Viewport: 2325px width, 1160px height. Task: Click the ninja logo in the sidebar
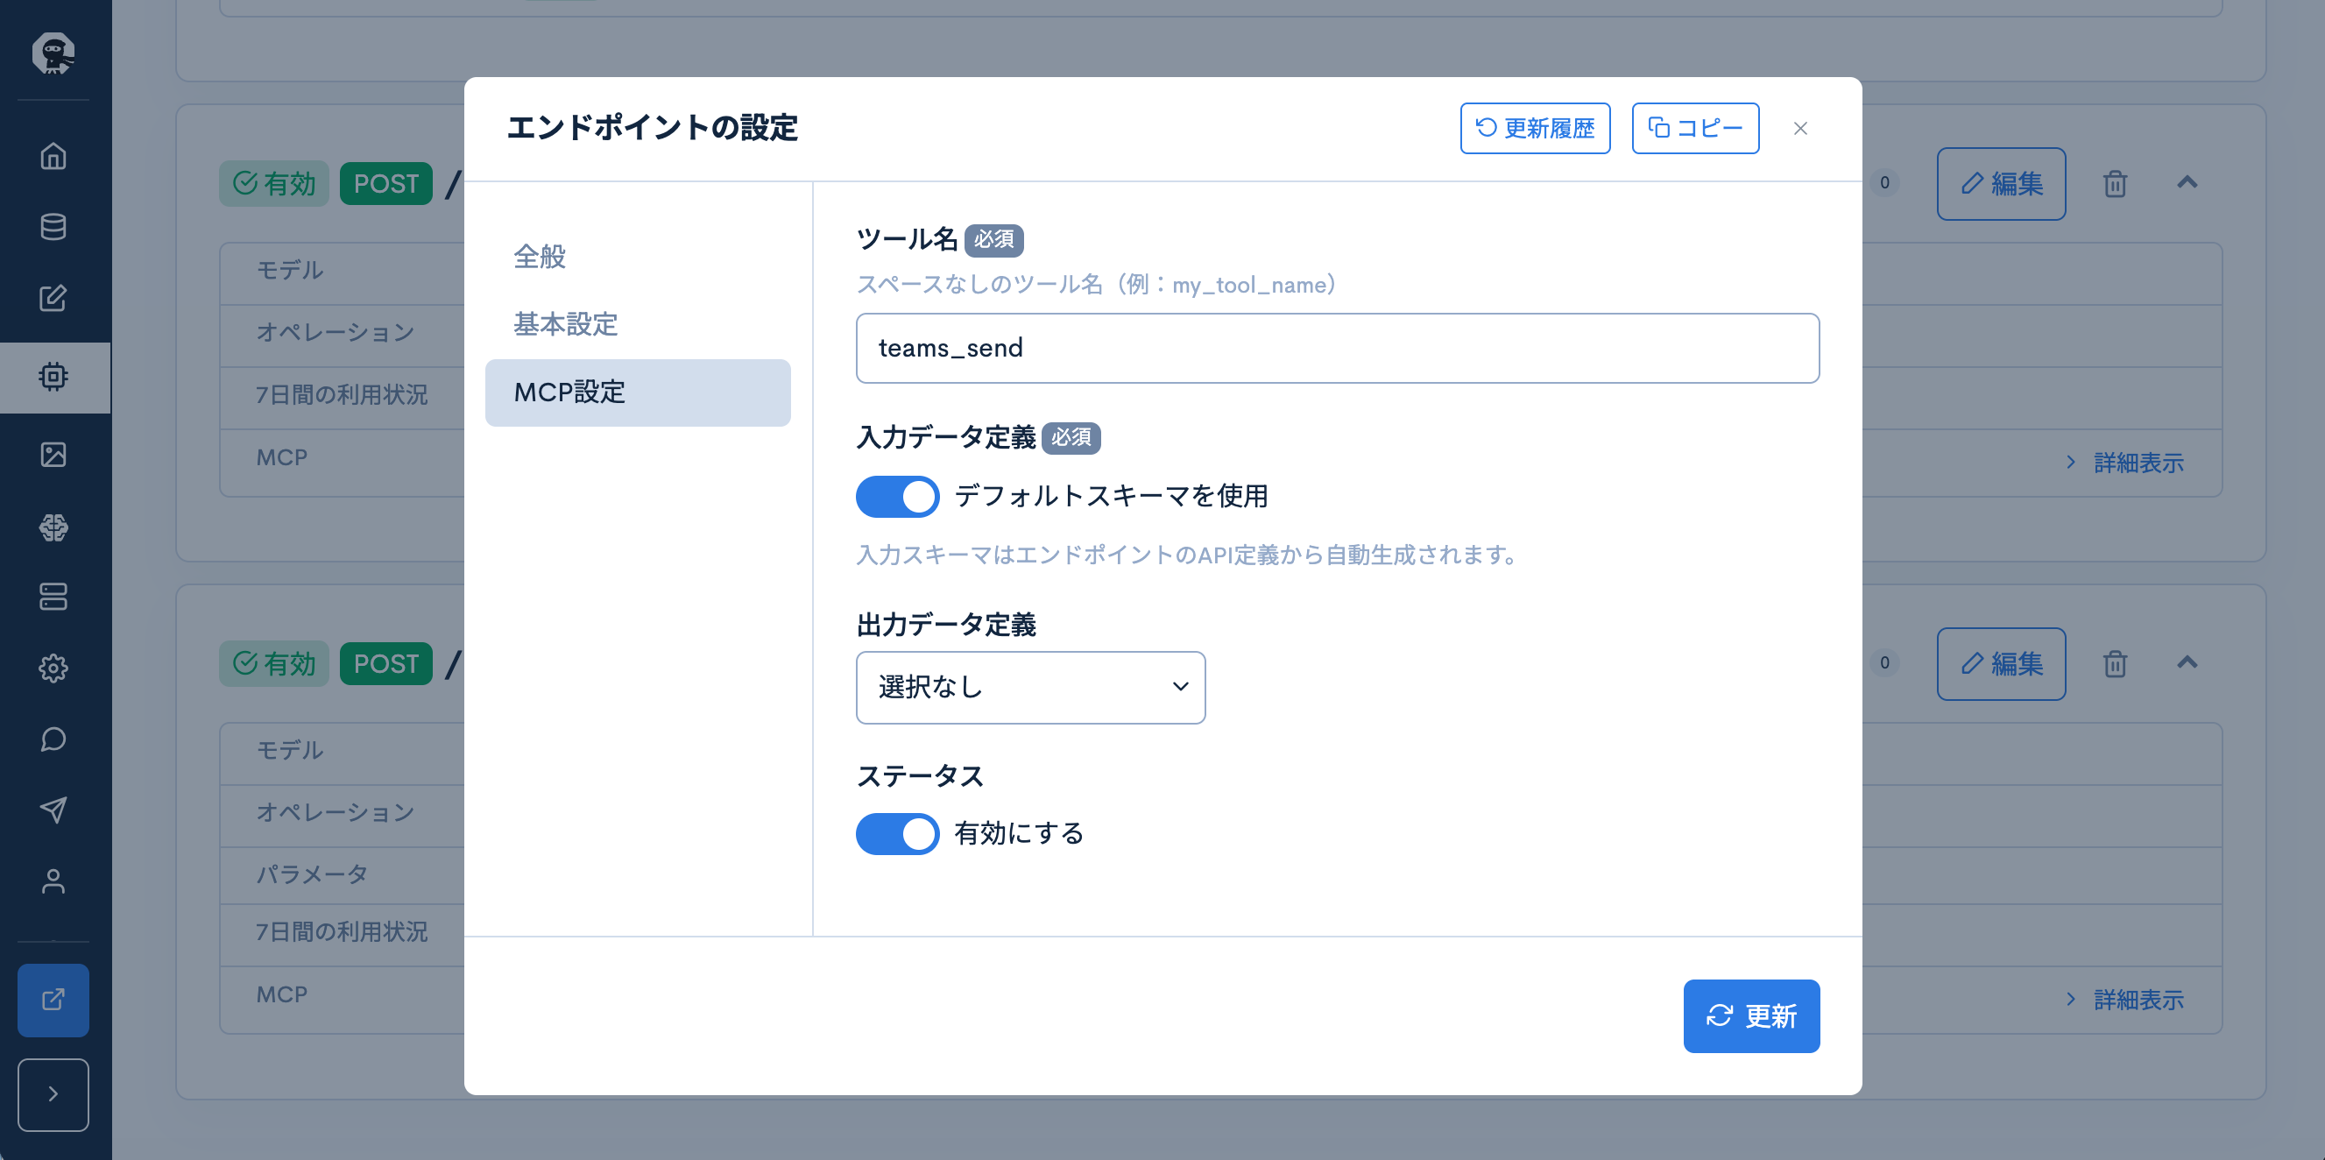[x=53, y=53]
